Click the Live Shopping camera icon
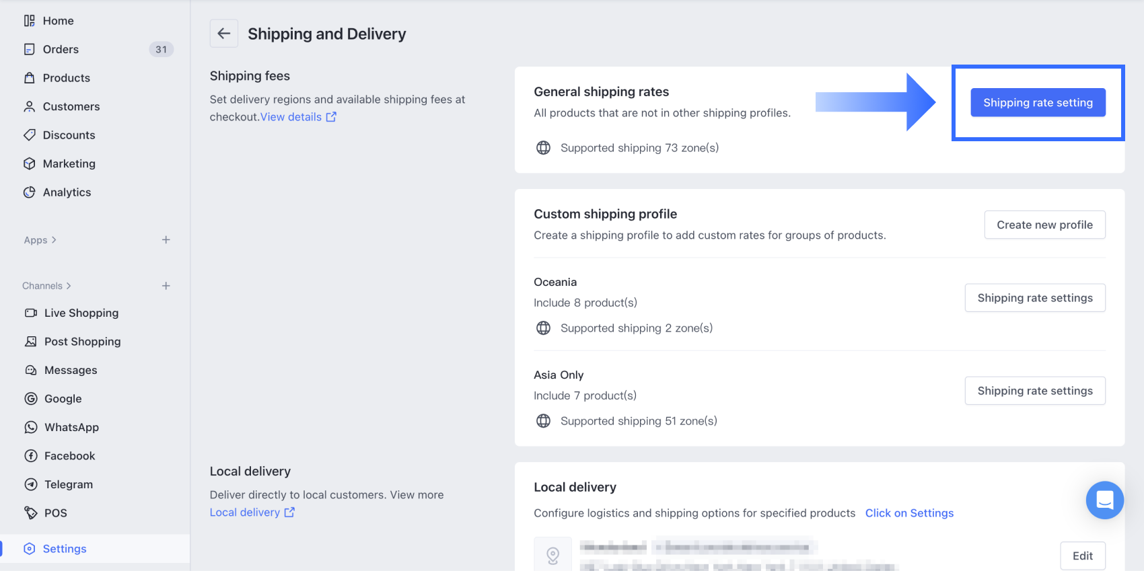This screenshot has width=1144, height=571. (31, 313)
